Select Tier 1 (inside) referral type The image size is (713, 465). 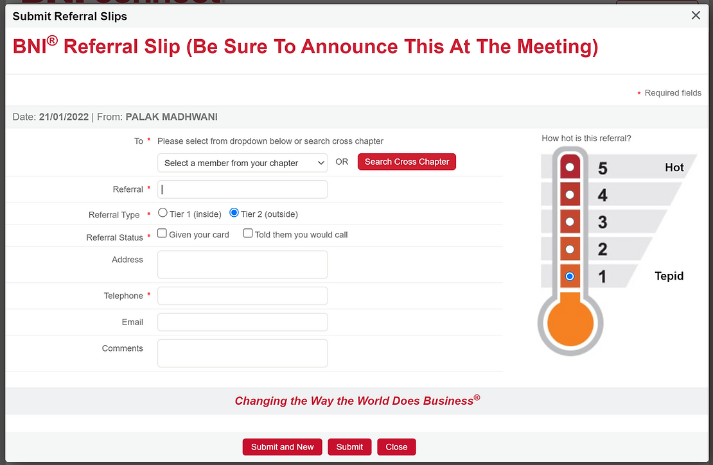pyautogui.click(x=163, y=213)
